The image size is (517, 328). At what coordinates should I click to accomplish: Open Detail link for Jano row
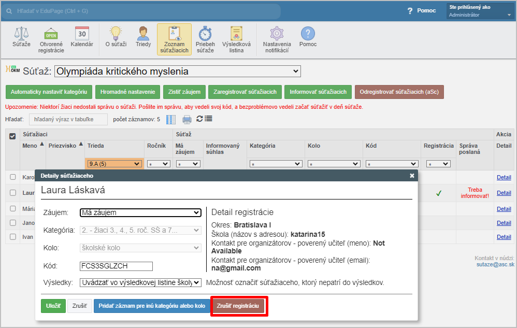(x=504, y=223)
